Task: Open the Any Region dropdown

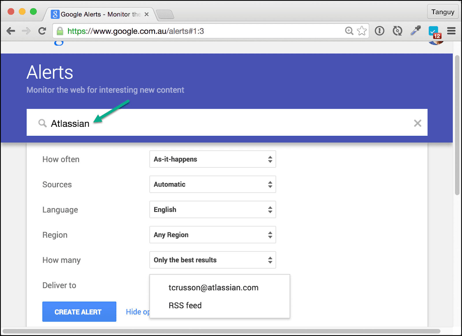Action: [x=213, y=235]
